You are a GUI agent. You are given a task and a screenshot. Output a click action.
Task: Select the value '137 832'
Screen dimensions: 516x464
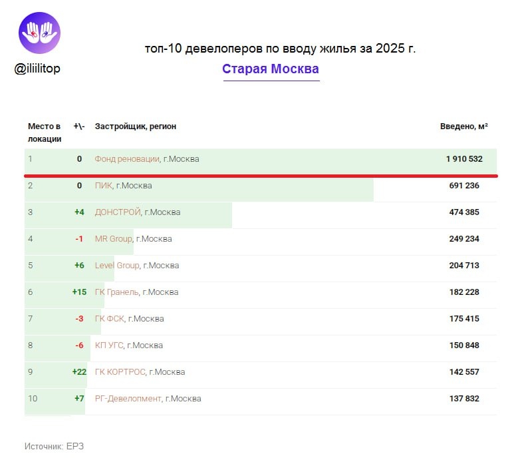464,398
